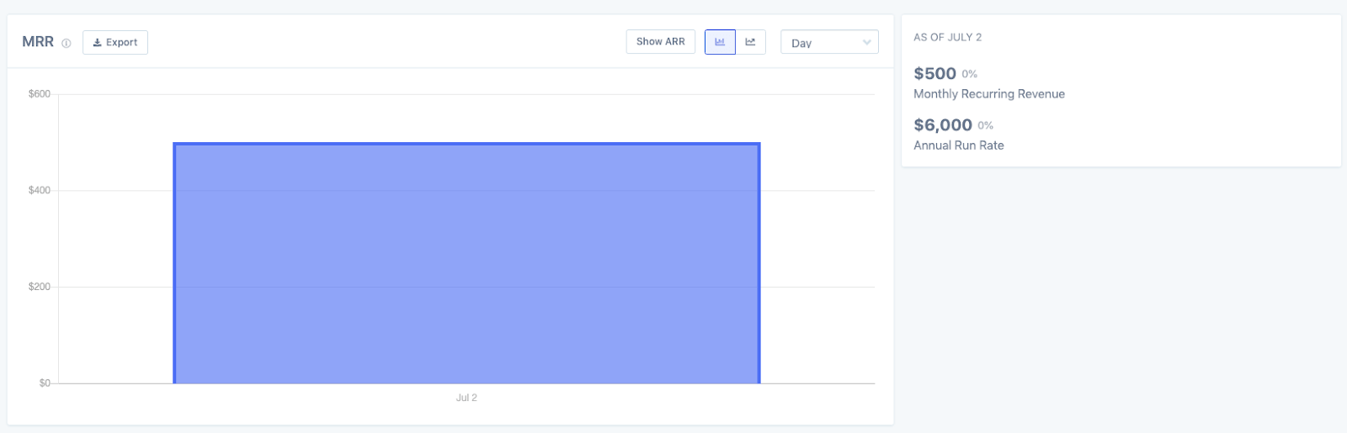Click the $500 monthly revenue figure
The image size is (1347, 433).
pos(934,74)
